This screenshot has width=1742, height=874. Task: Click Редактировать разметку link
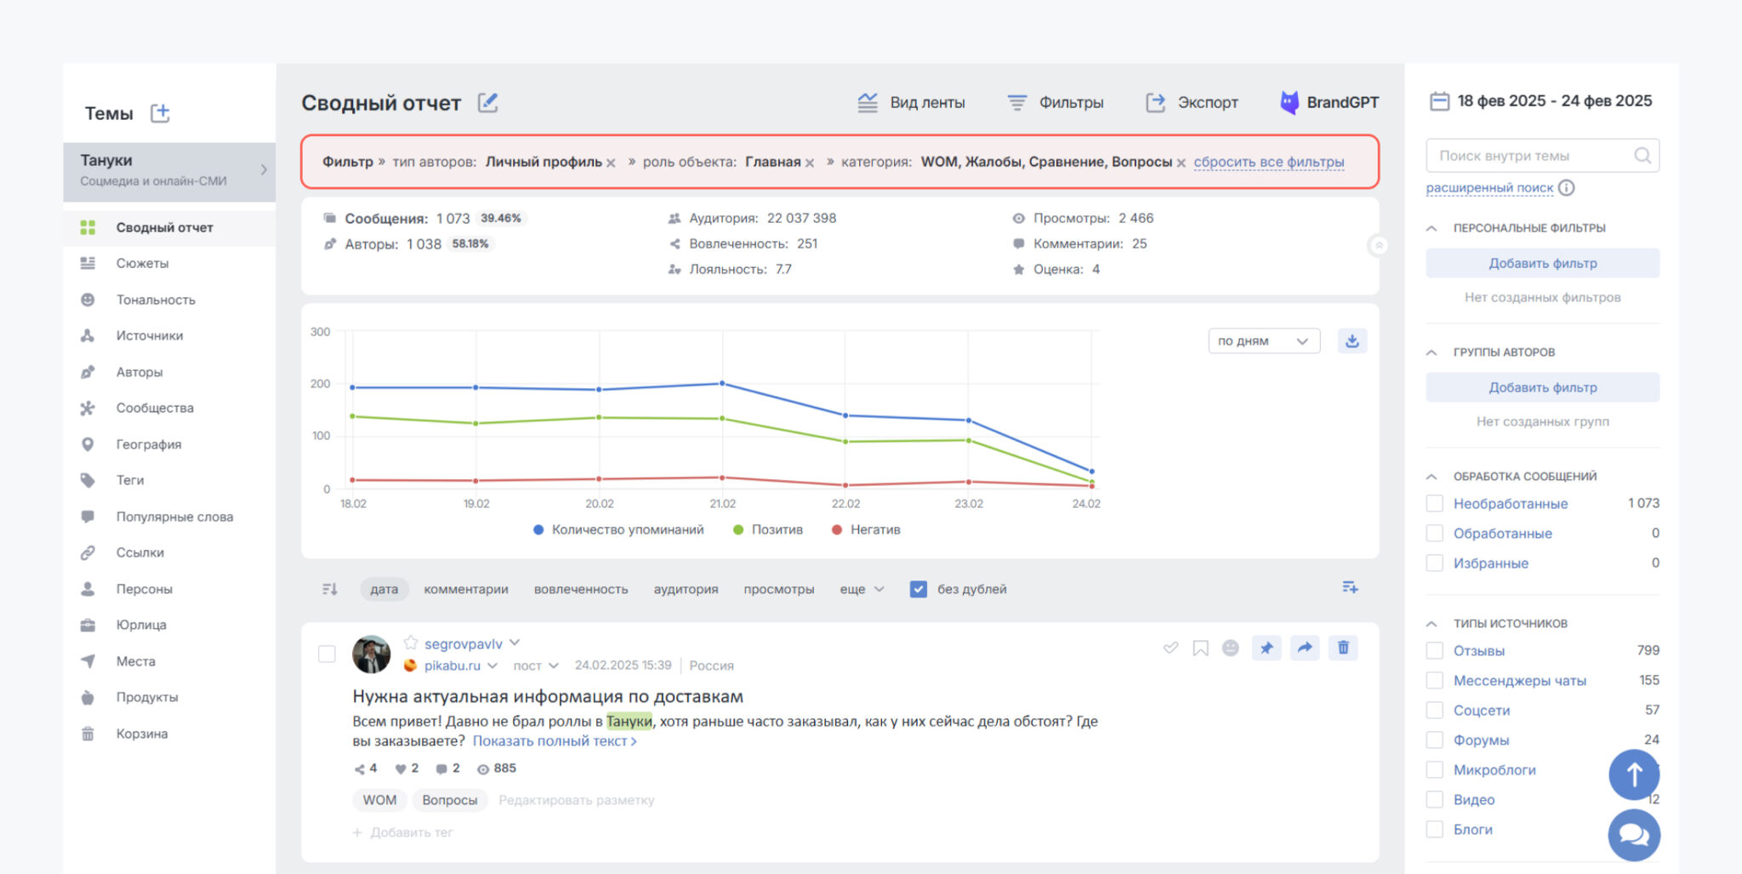pyautogui.click(x=576, y=800)
